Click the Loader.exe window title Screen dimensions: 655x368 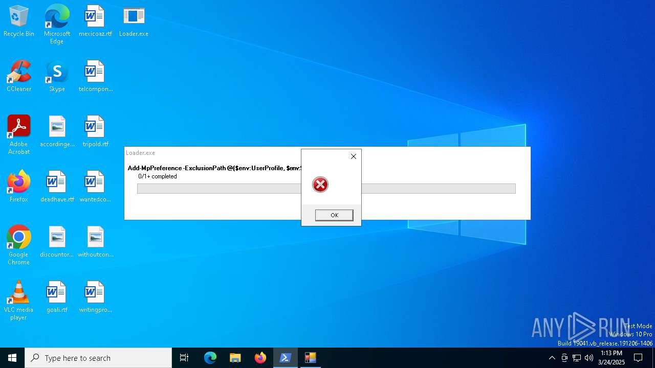(140, 153)
